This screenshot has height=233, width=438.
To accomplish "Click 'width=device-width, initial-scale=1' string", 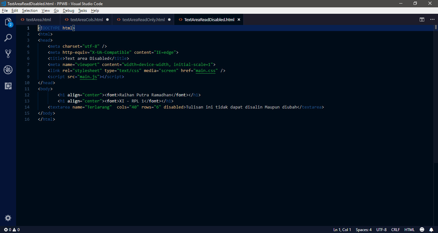I will pos(167,64).
